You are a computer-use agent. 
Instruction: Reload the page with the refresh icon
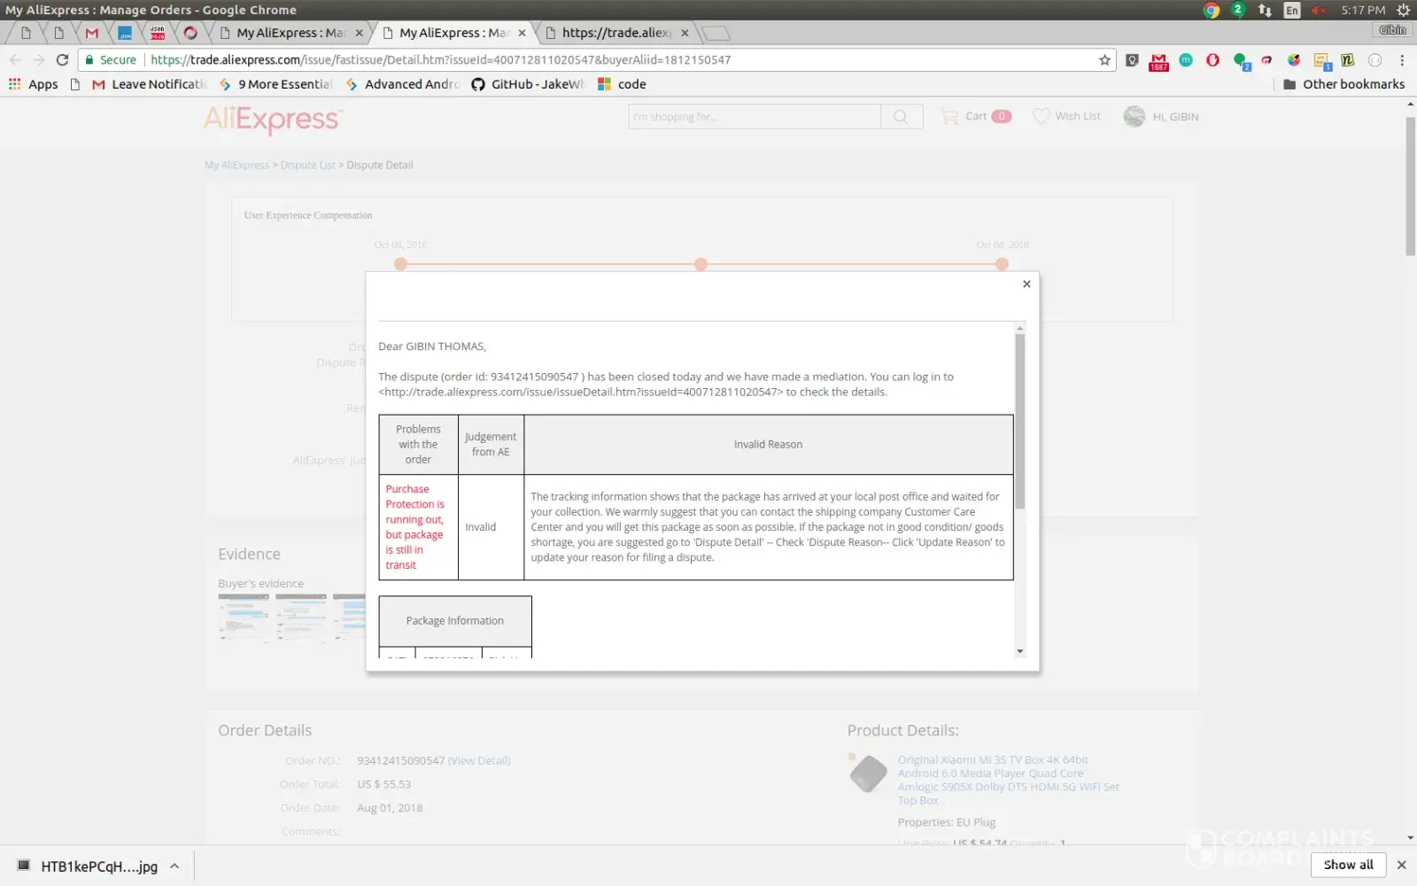pyautogui.click(x=62, y=60)
